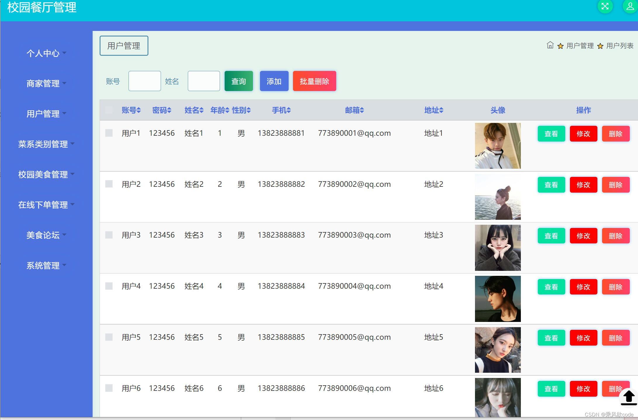Select the checkbox for 用户4 row

(x=109, y=286)
